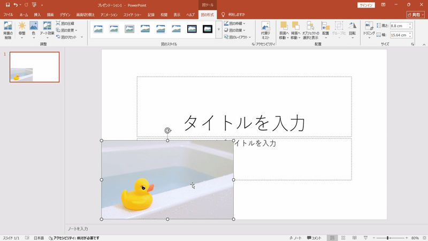Open 図のレイアウト (Picture Layout) dropdown
Screen dimensions: 428x241
click(237, 37)
